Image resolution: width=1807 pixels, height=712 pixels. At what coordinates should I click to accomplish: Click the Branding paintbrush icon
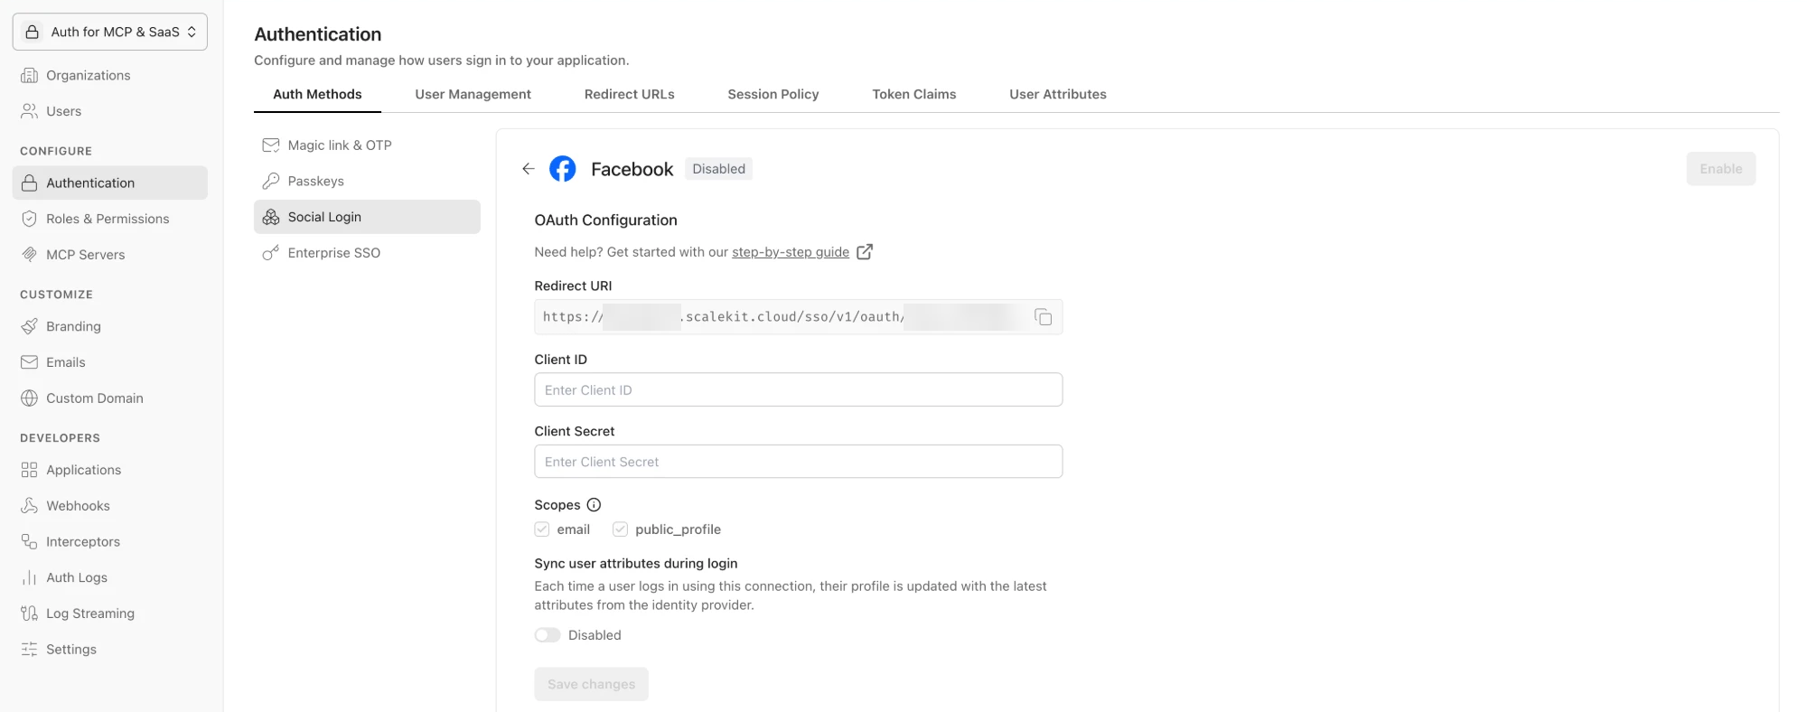click(30, 326)
